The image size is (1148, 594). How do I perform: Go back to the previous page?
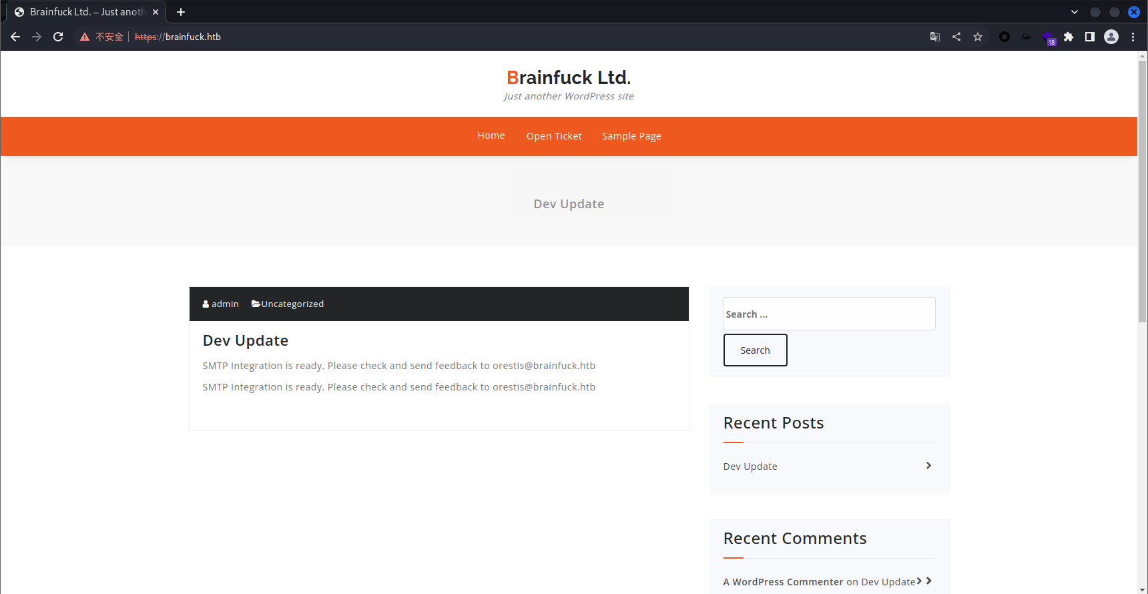[x=15, y=37]
